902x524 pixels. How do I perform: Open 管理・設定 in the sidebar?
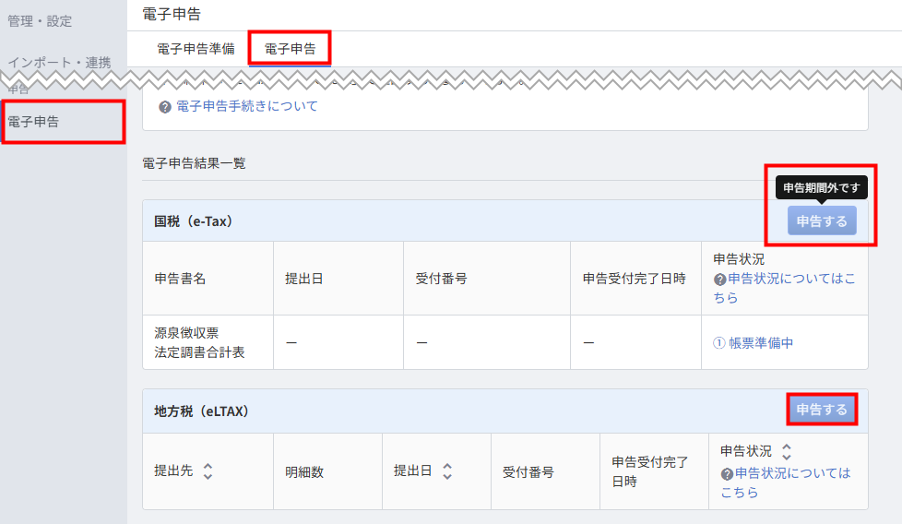[x=40, y=20]
